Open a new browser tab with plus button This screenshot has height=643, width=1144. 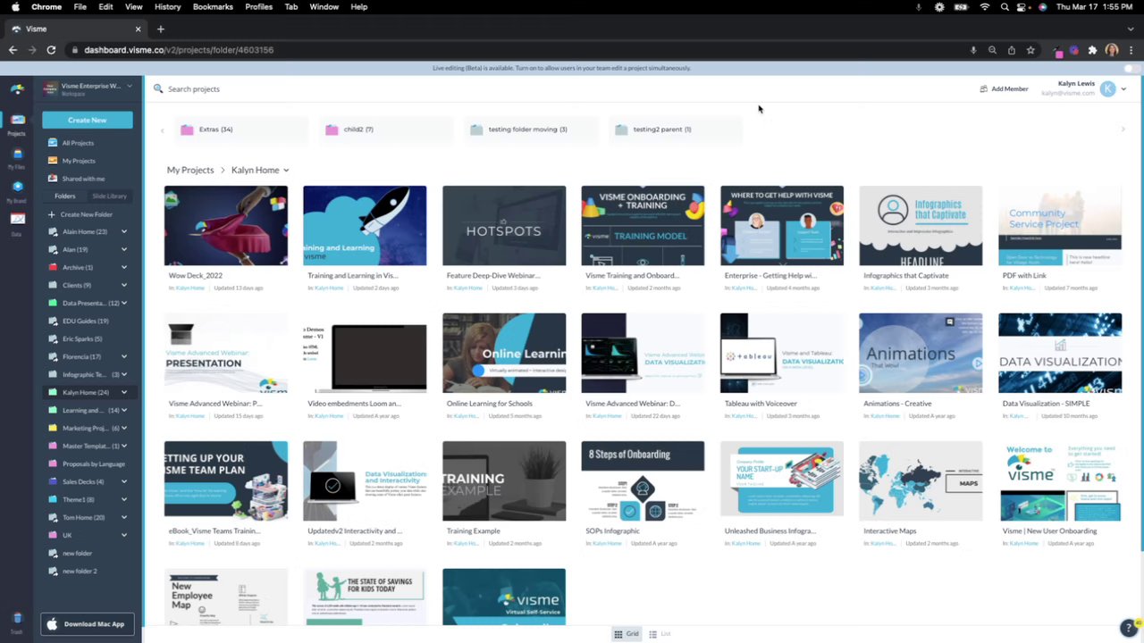[x=161, y=29]
